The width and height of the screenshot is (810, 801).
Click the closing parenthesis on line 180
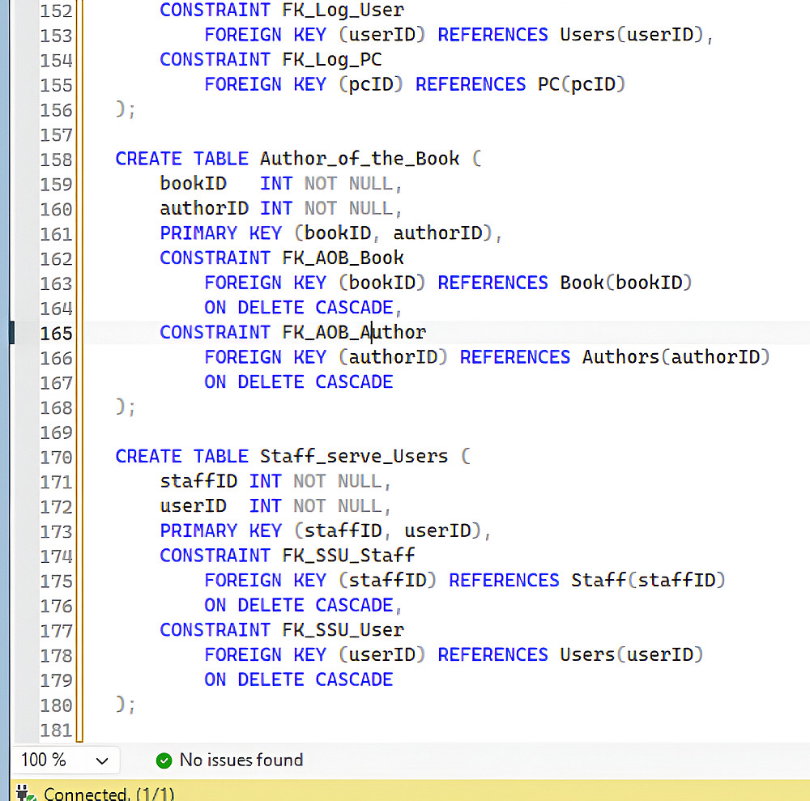tap(121, 703)
